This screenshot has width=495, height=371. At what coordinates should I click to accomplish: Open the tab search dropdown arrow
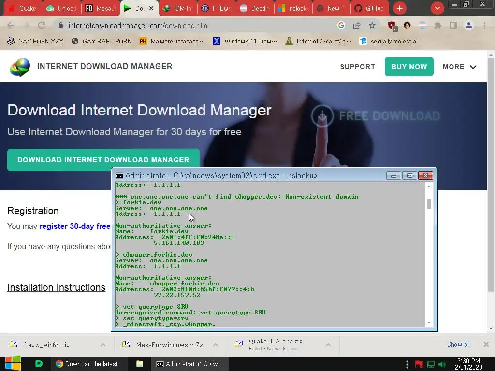[x=437, y=9]
